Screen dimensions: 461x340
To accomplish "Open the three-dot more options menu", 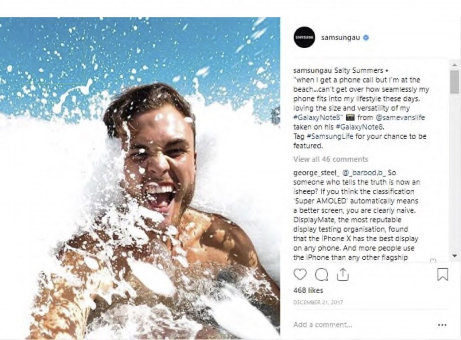I will 442,325.
